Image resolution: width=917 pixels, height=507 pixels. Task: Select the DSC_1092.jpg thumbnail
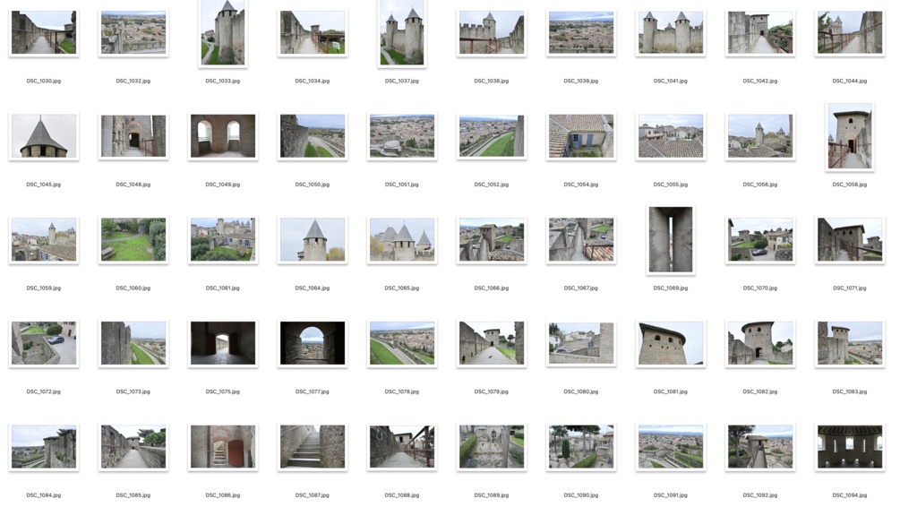760,447
